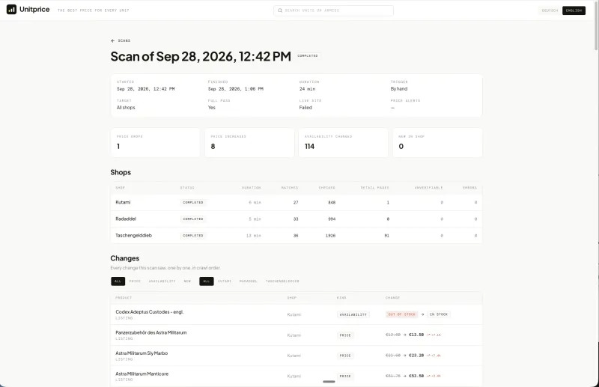The image size is (599, 387).
Task: Click the Completed status badge for Kutami
Action: pyautogui.click(x=193, y=202)
